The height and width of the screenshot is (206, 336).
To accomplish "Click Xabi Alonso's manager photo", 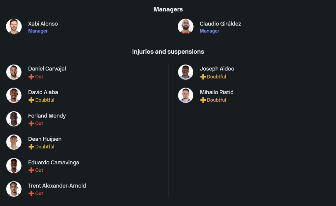I will coord(14,27).
